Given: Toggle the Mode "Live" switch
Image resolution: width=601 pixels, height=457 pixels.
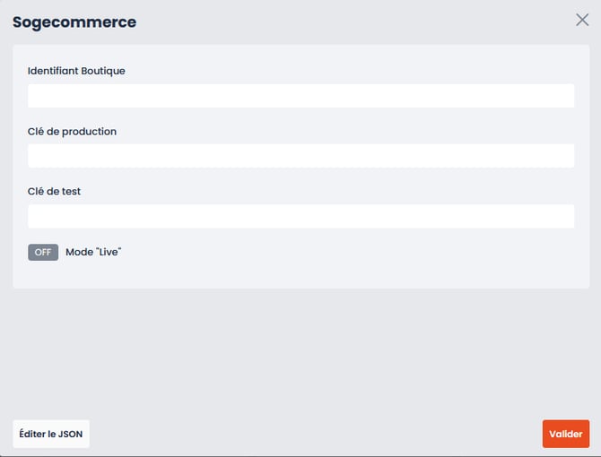Looking at the screenshot, I should (x=43, y=253).
